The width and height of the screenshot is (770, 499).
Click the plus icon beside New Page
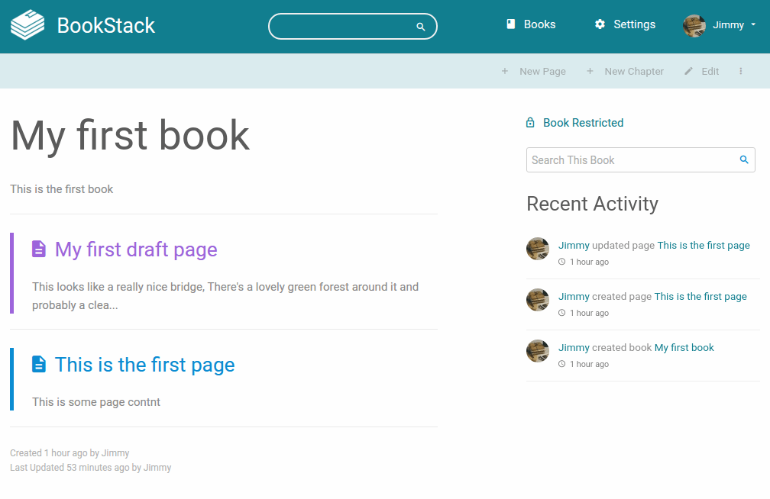click(x=504, y=71)
